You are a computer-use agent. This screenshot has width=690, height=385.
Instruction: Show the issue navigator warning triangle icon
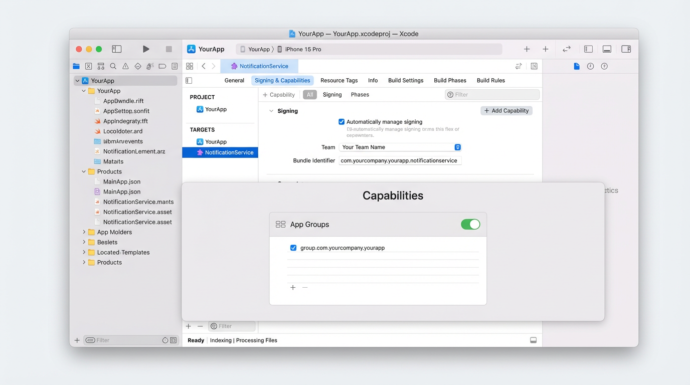125,66
